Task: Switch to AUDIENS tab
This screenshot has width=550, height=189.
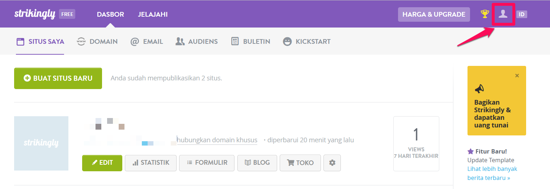Action: [196, 42]
